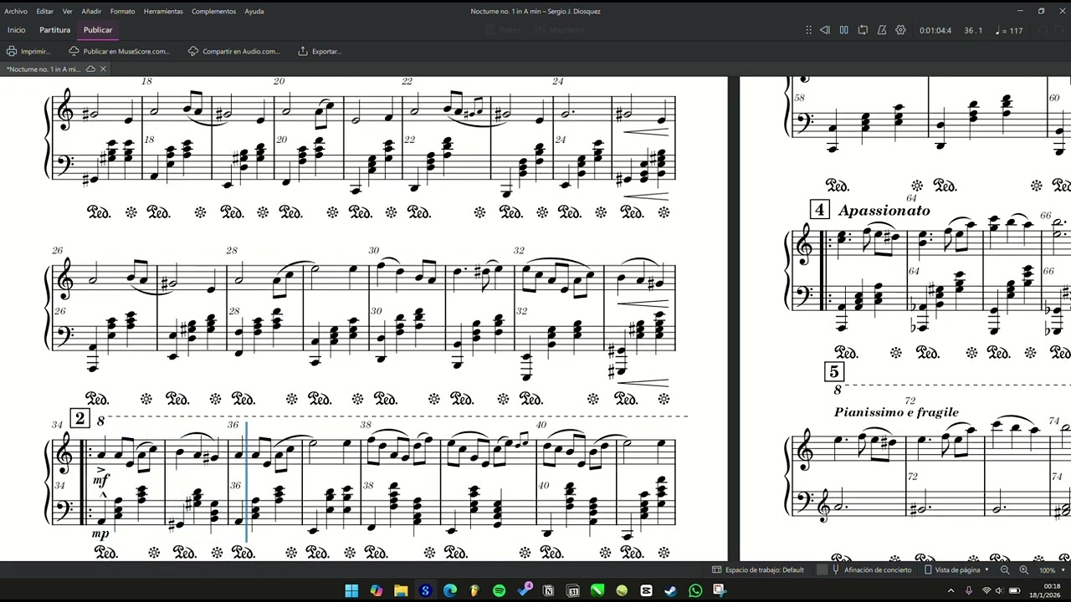The height and width of the screenshot is (602, 1071).
Task: Open Spotify from the taskbar
Action: click(x=499, y=590)
